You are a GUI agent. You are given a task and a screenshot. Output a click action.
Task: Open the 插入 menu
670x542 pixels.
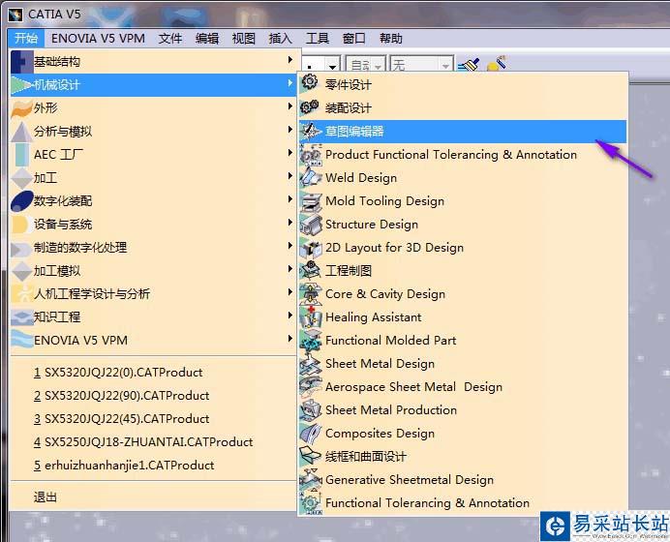point(281,39)
